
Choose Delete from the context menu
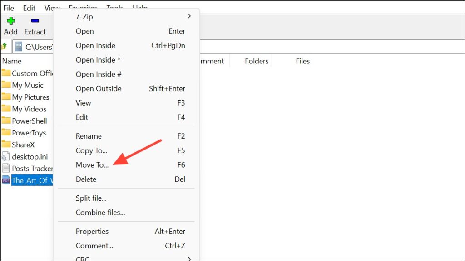click(86, 179)
